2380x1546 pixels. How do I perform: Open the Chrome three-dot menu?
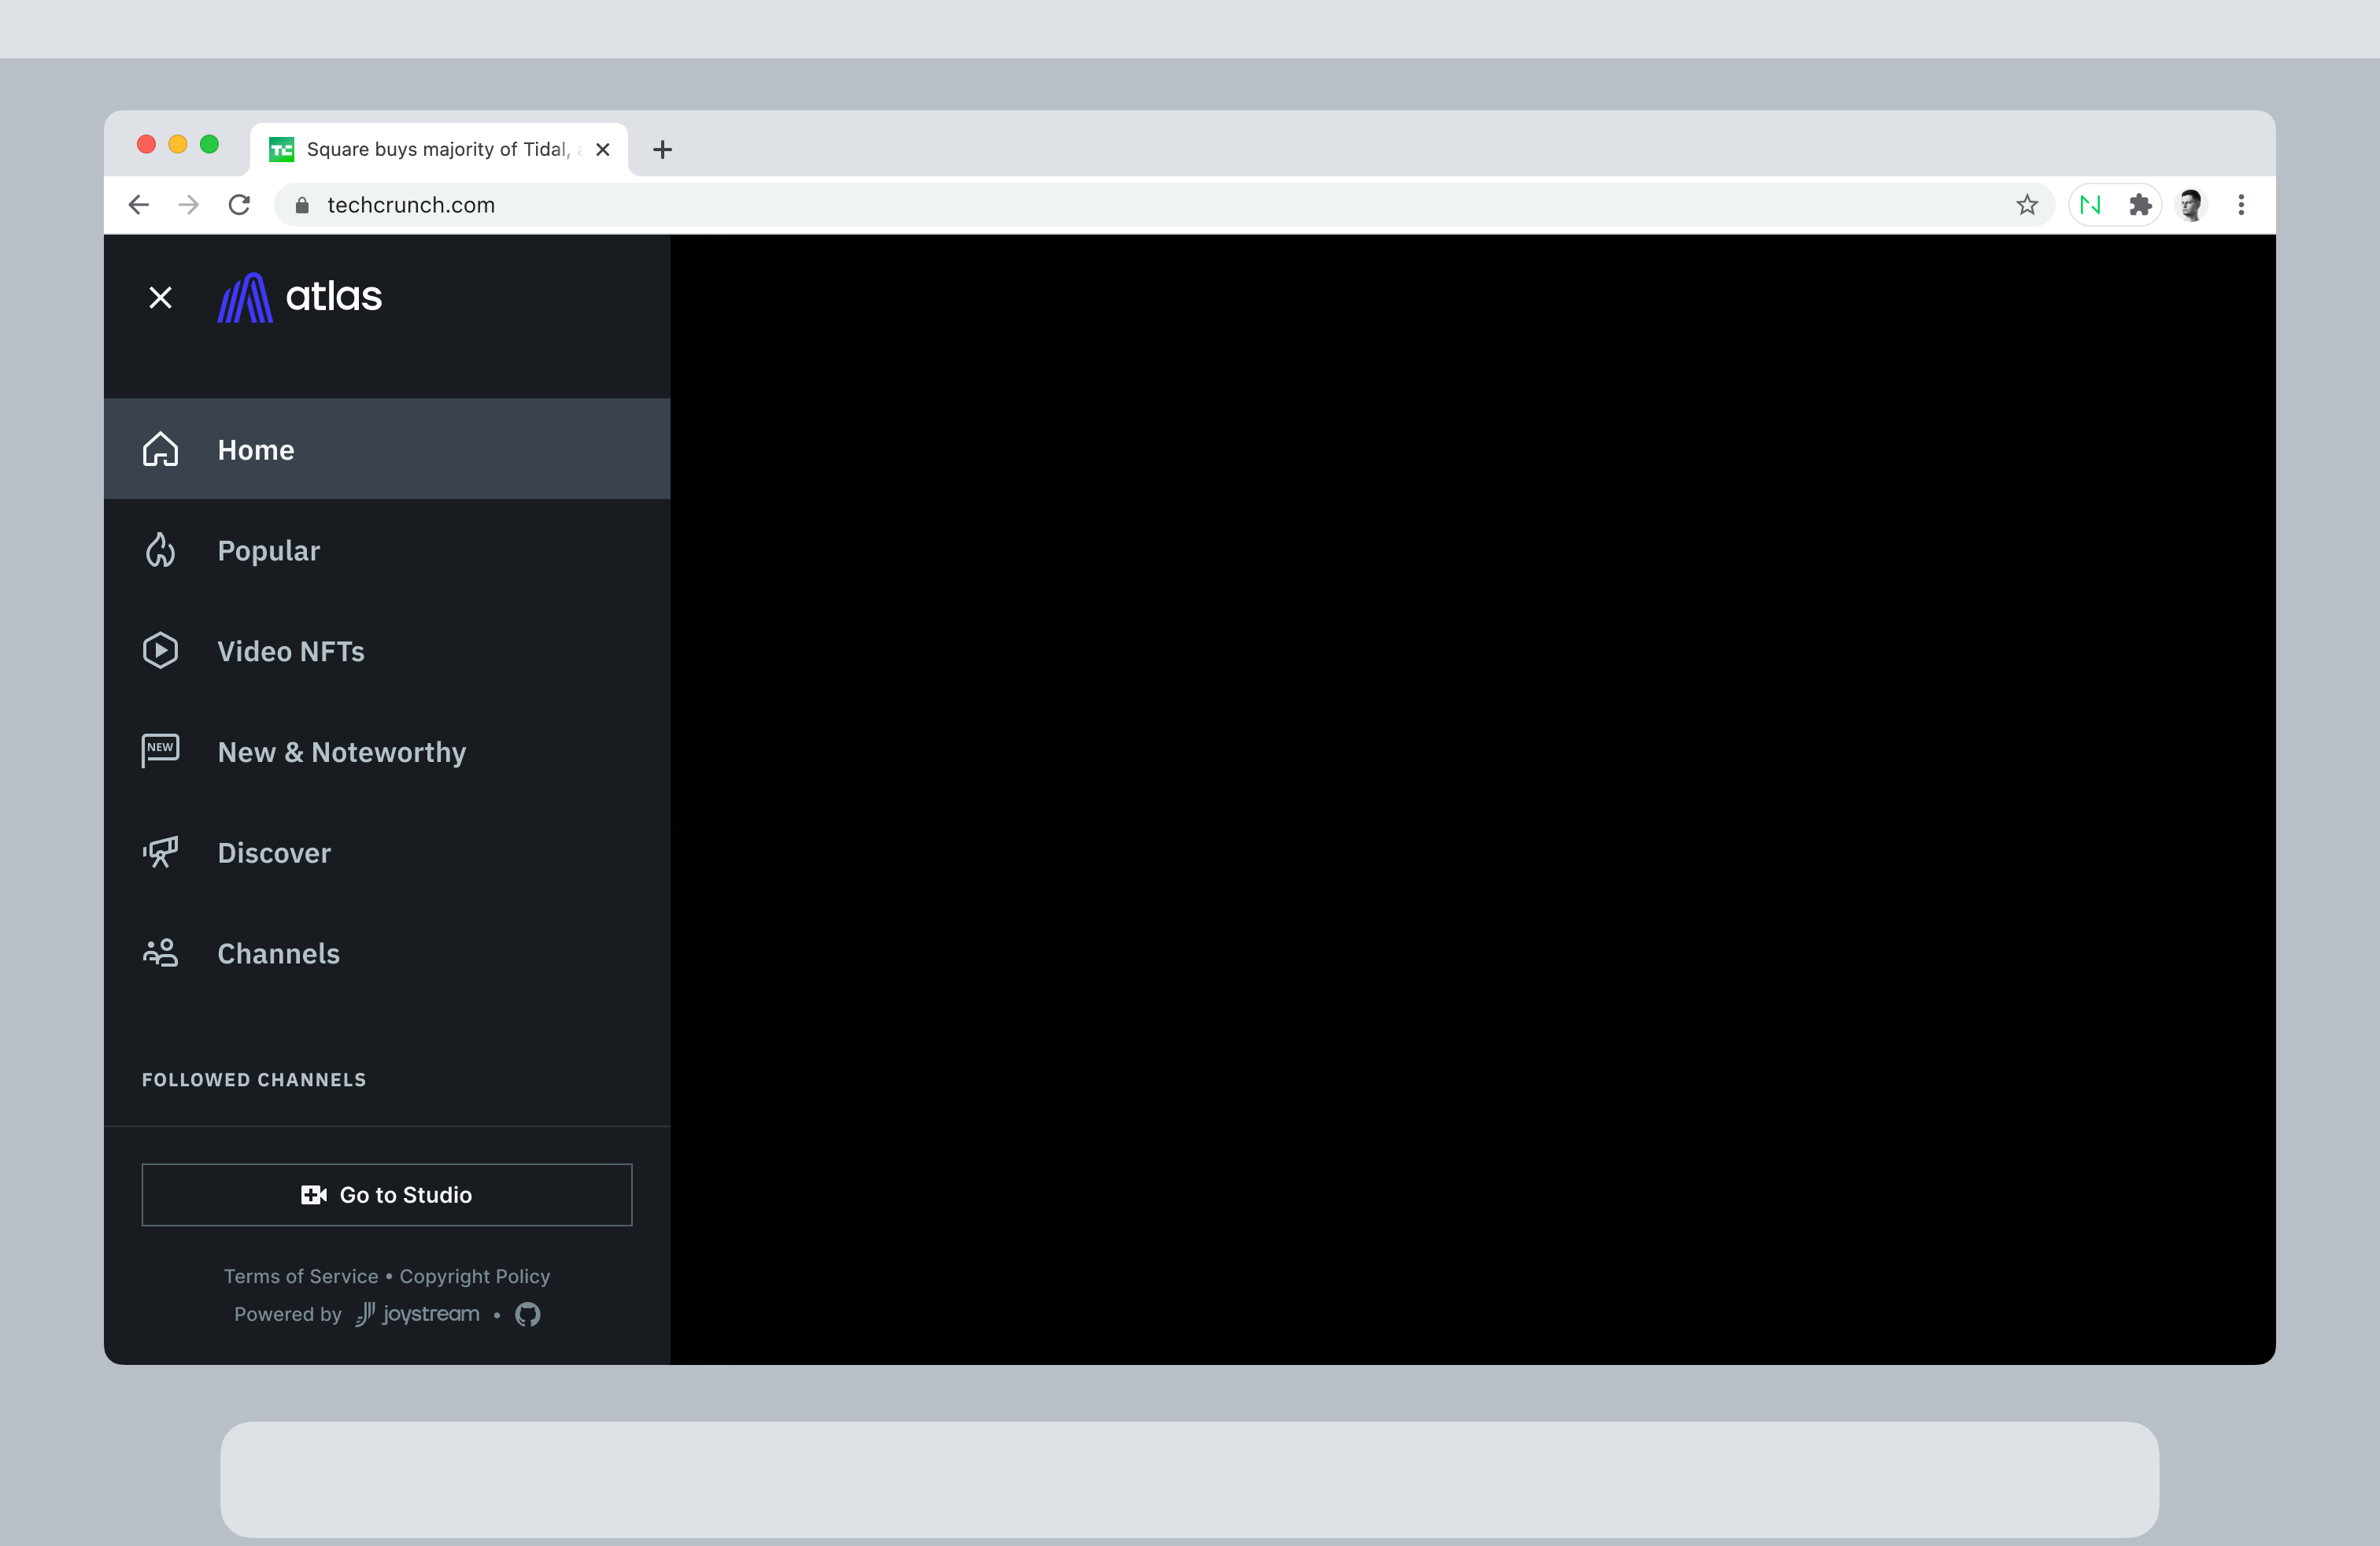(2242, 204)
